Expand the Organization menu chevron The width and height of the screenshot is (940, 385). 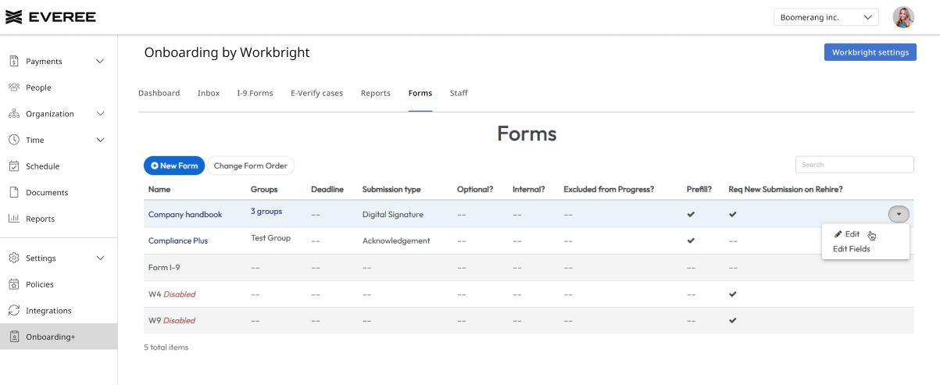(100, 114)
